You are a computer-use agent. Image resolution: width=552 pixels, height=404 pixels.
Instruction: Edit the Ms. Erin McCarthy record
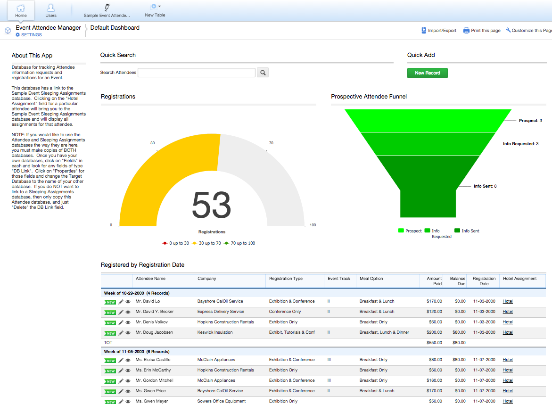pos(121,371)
